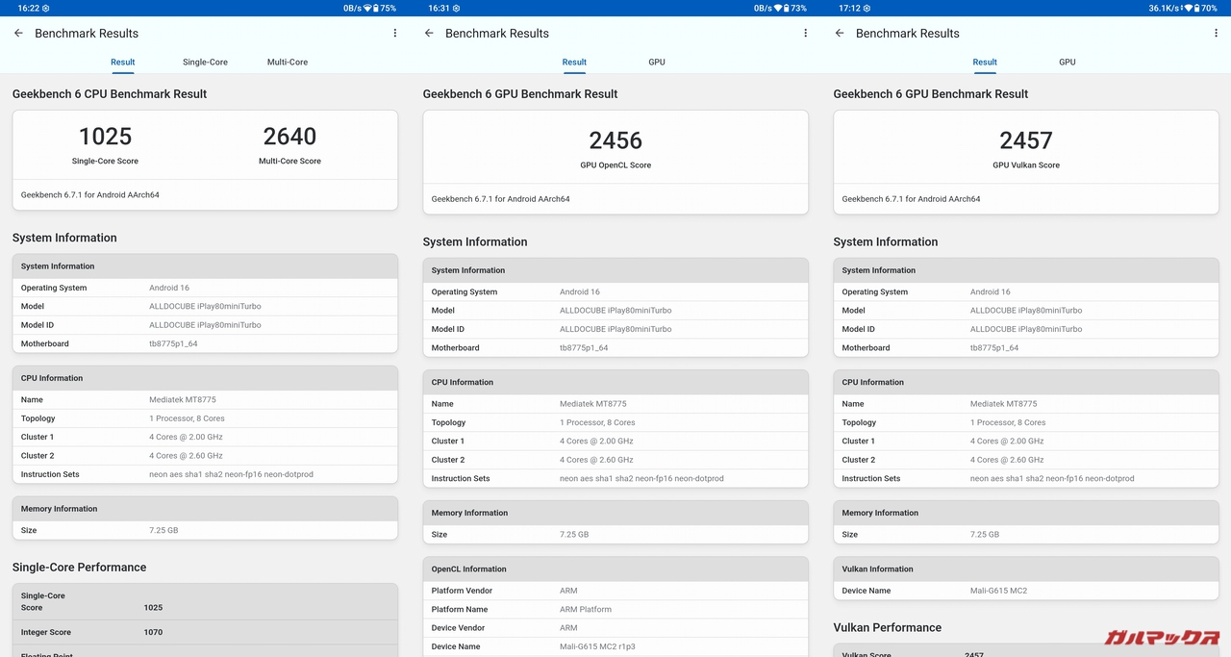Select the Integer Score 1070 row
Screen dimensions: 1231x657
pos(205,632)
